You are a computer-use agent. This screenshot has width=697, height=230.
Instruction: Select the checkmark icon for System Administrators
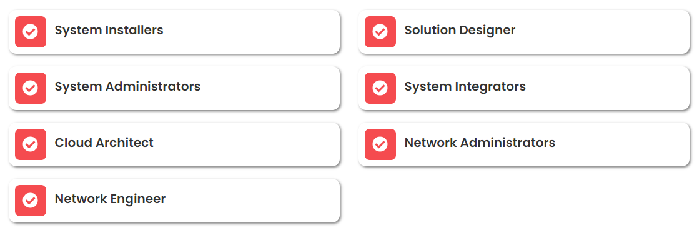(x=31, y=88)
